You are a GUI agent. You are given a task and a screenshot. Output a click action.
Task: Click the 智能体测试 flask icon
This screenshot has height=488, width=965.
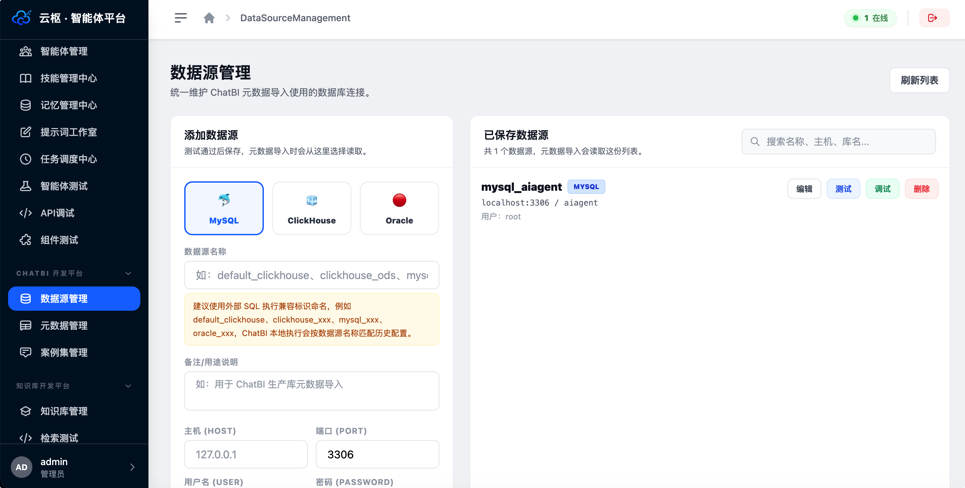click(25, 186)
